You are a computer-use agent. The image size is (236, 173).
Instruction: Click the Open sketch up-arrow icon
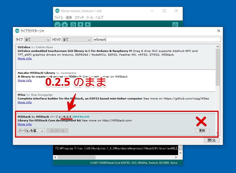tap(81, 25)
